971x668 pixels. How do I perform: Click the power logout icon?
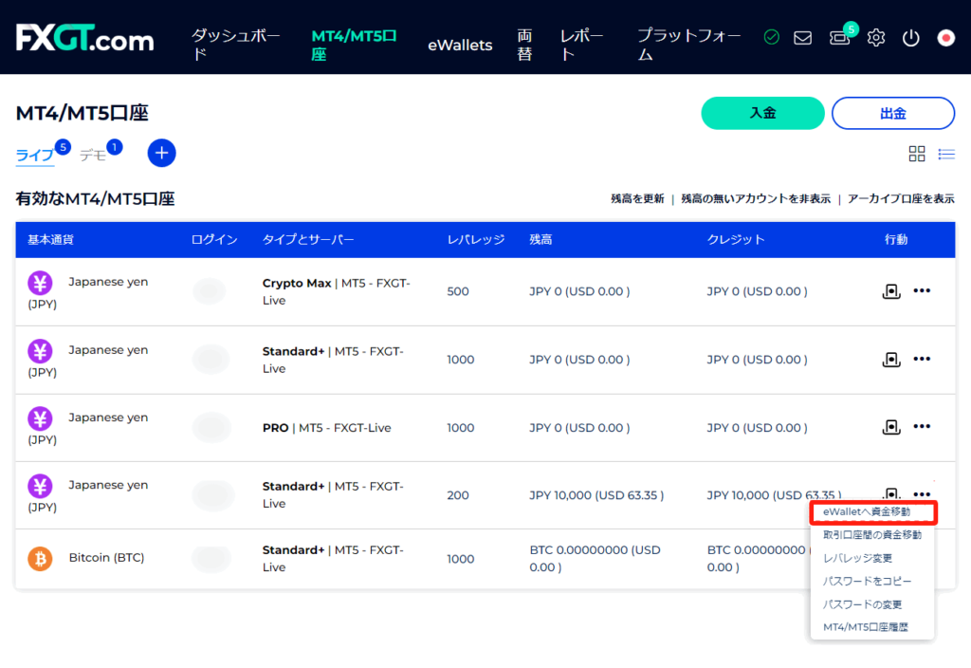click(910, 38)
